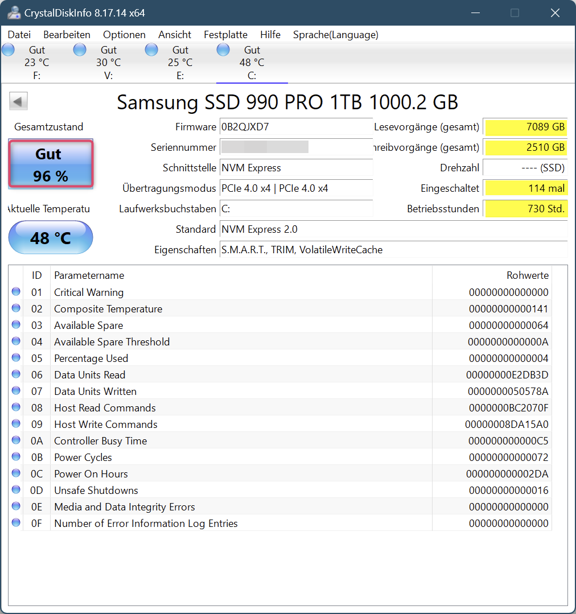Viewport: 576px width, 614px height.
Task: Click raw value 0000000BC2070F
Action: pos(509,407)
